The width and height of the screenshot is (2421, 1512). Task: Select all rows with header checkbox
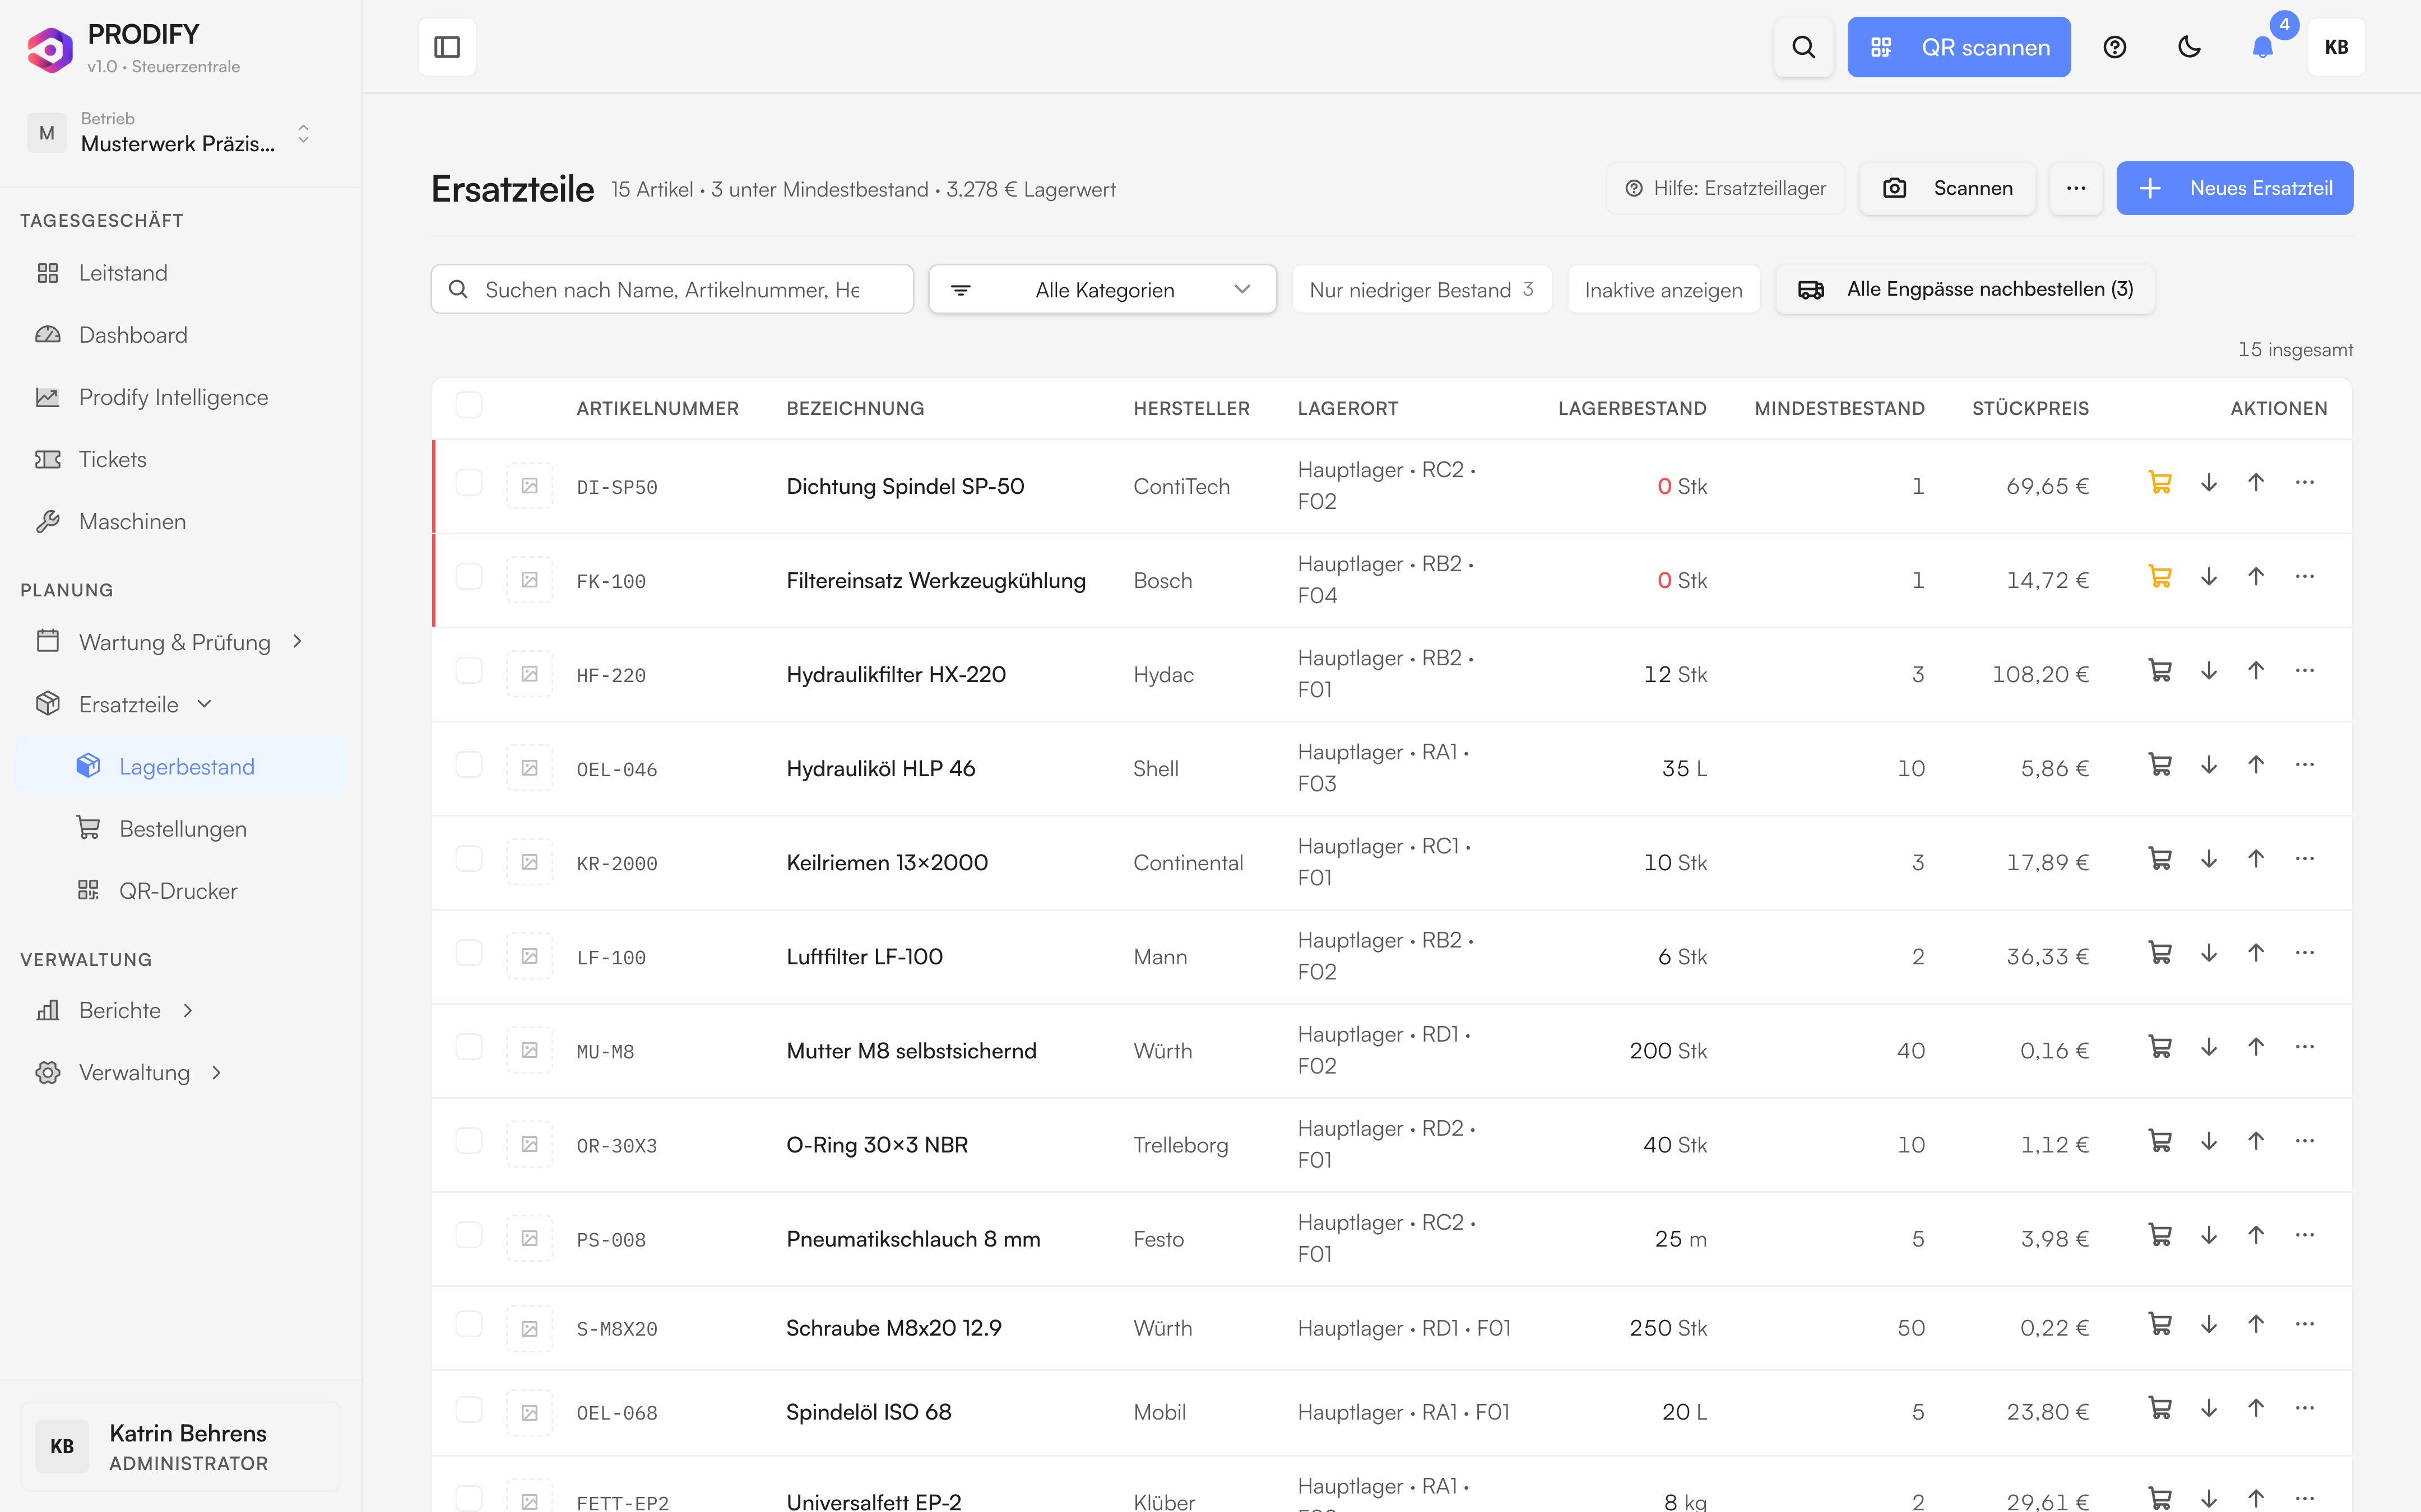point(468,405)
